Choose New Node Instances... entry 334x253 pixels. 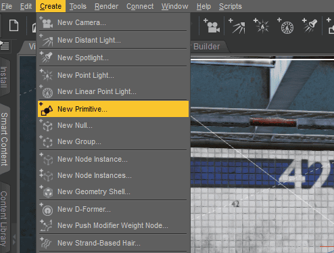pyautogui.click(x=113, y=175)
